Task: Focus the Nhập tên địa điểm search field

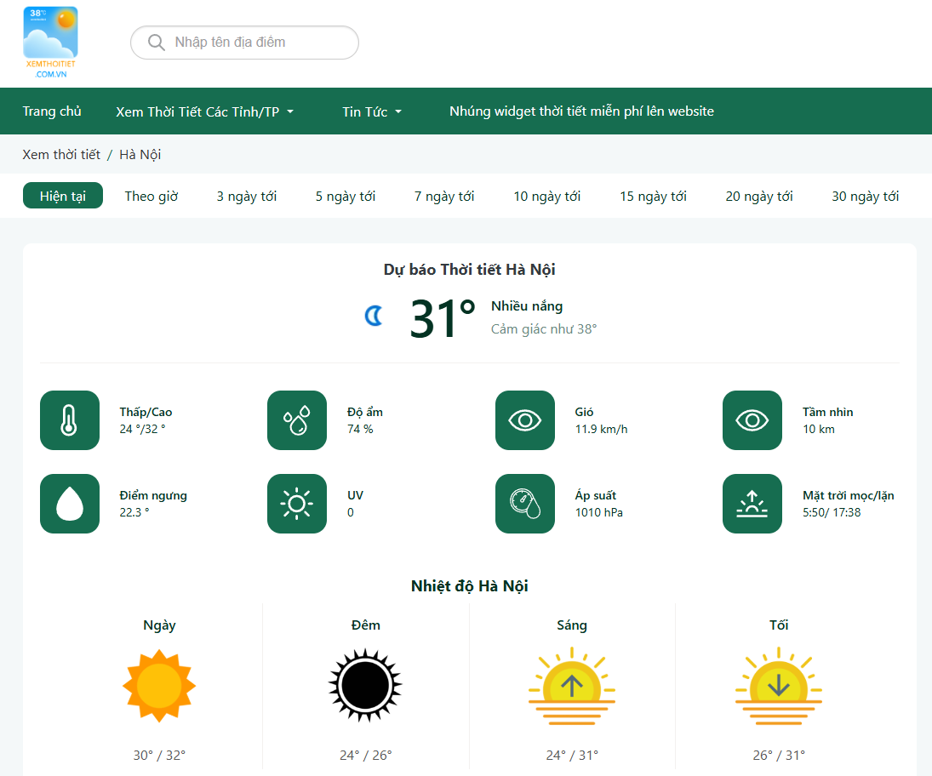Action: [255, 43]
